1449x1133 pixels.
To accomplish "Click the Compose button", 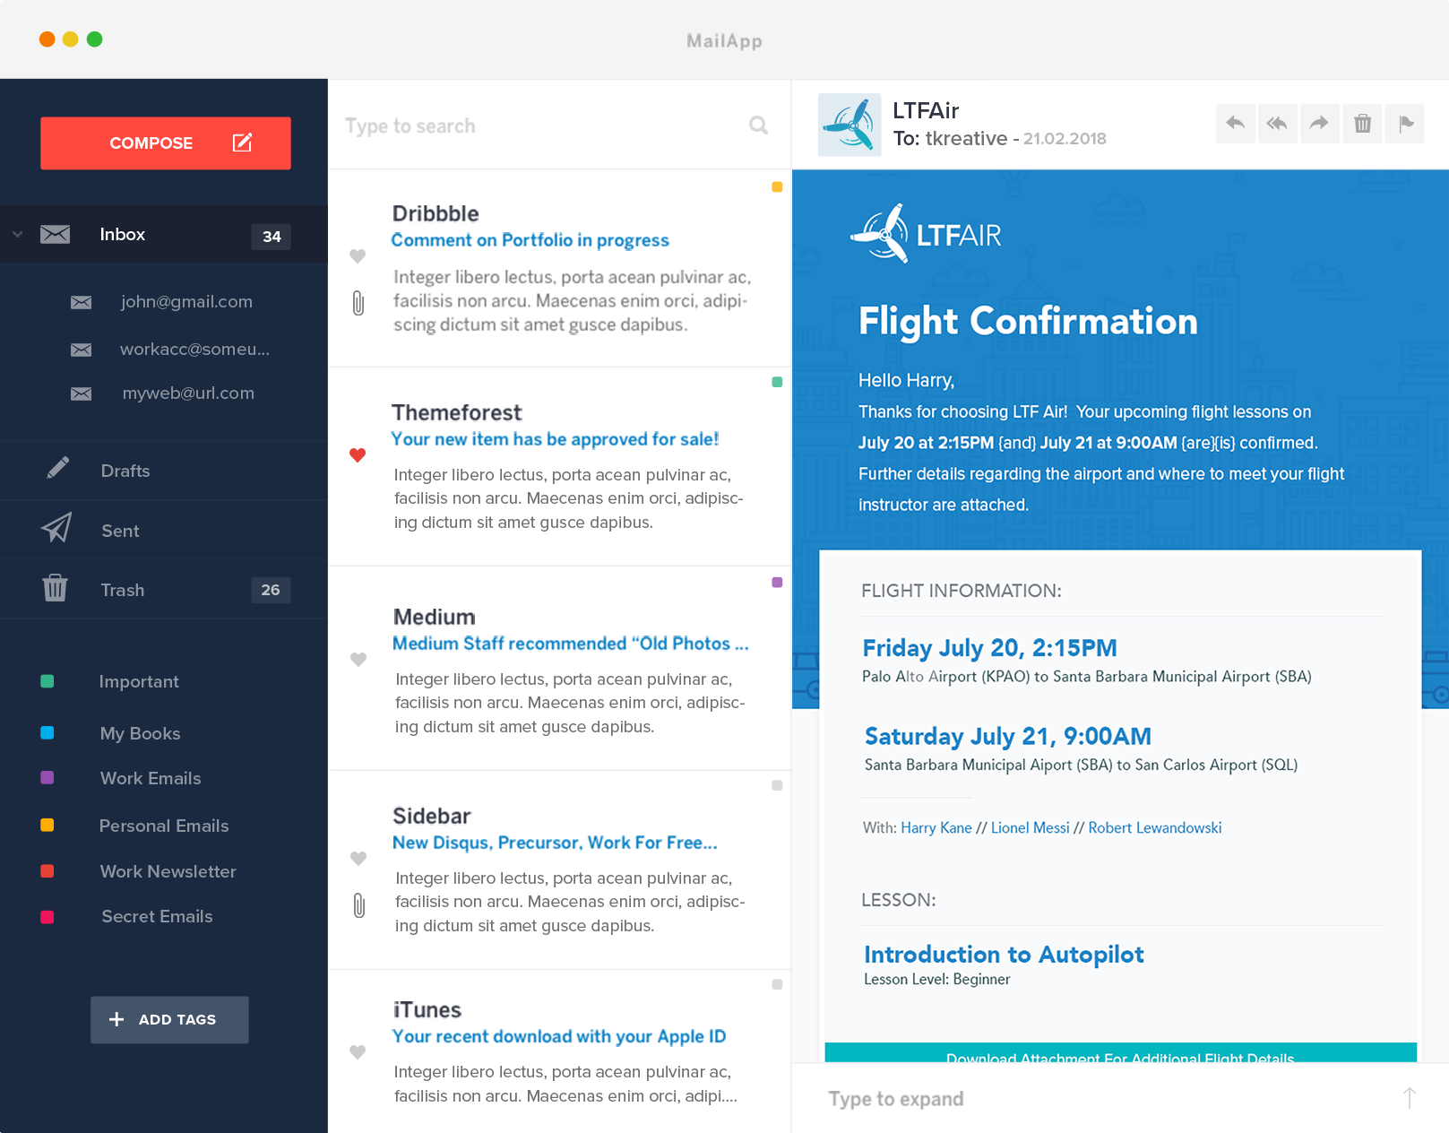I will 166,143.
